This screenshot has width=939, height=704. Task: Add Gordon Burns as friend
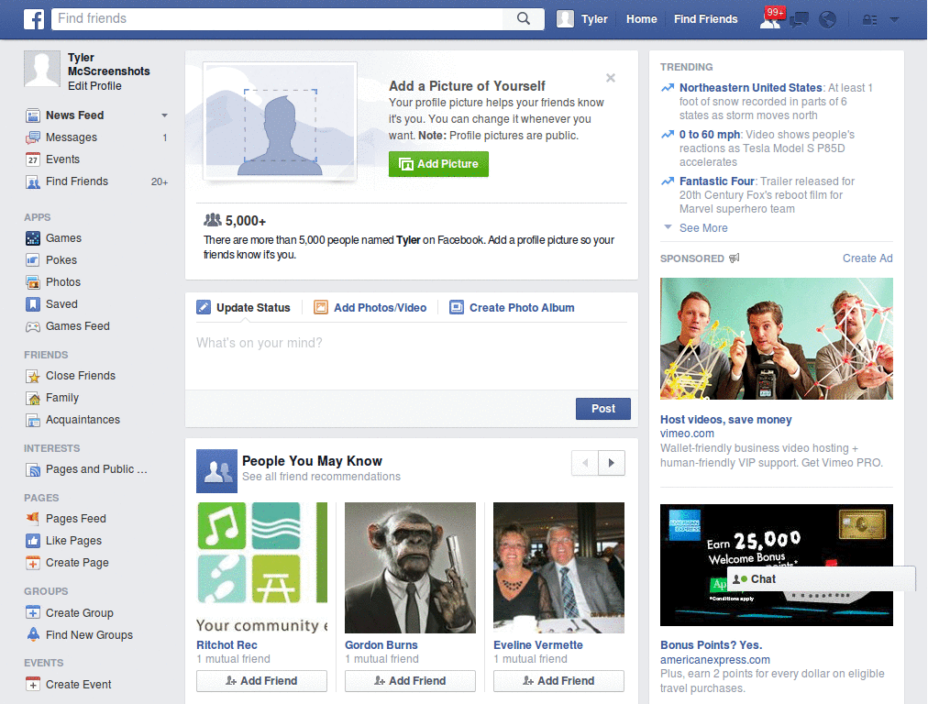pyautogui.click(x=410, y=681)
